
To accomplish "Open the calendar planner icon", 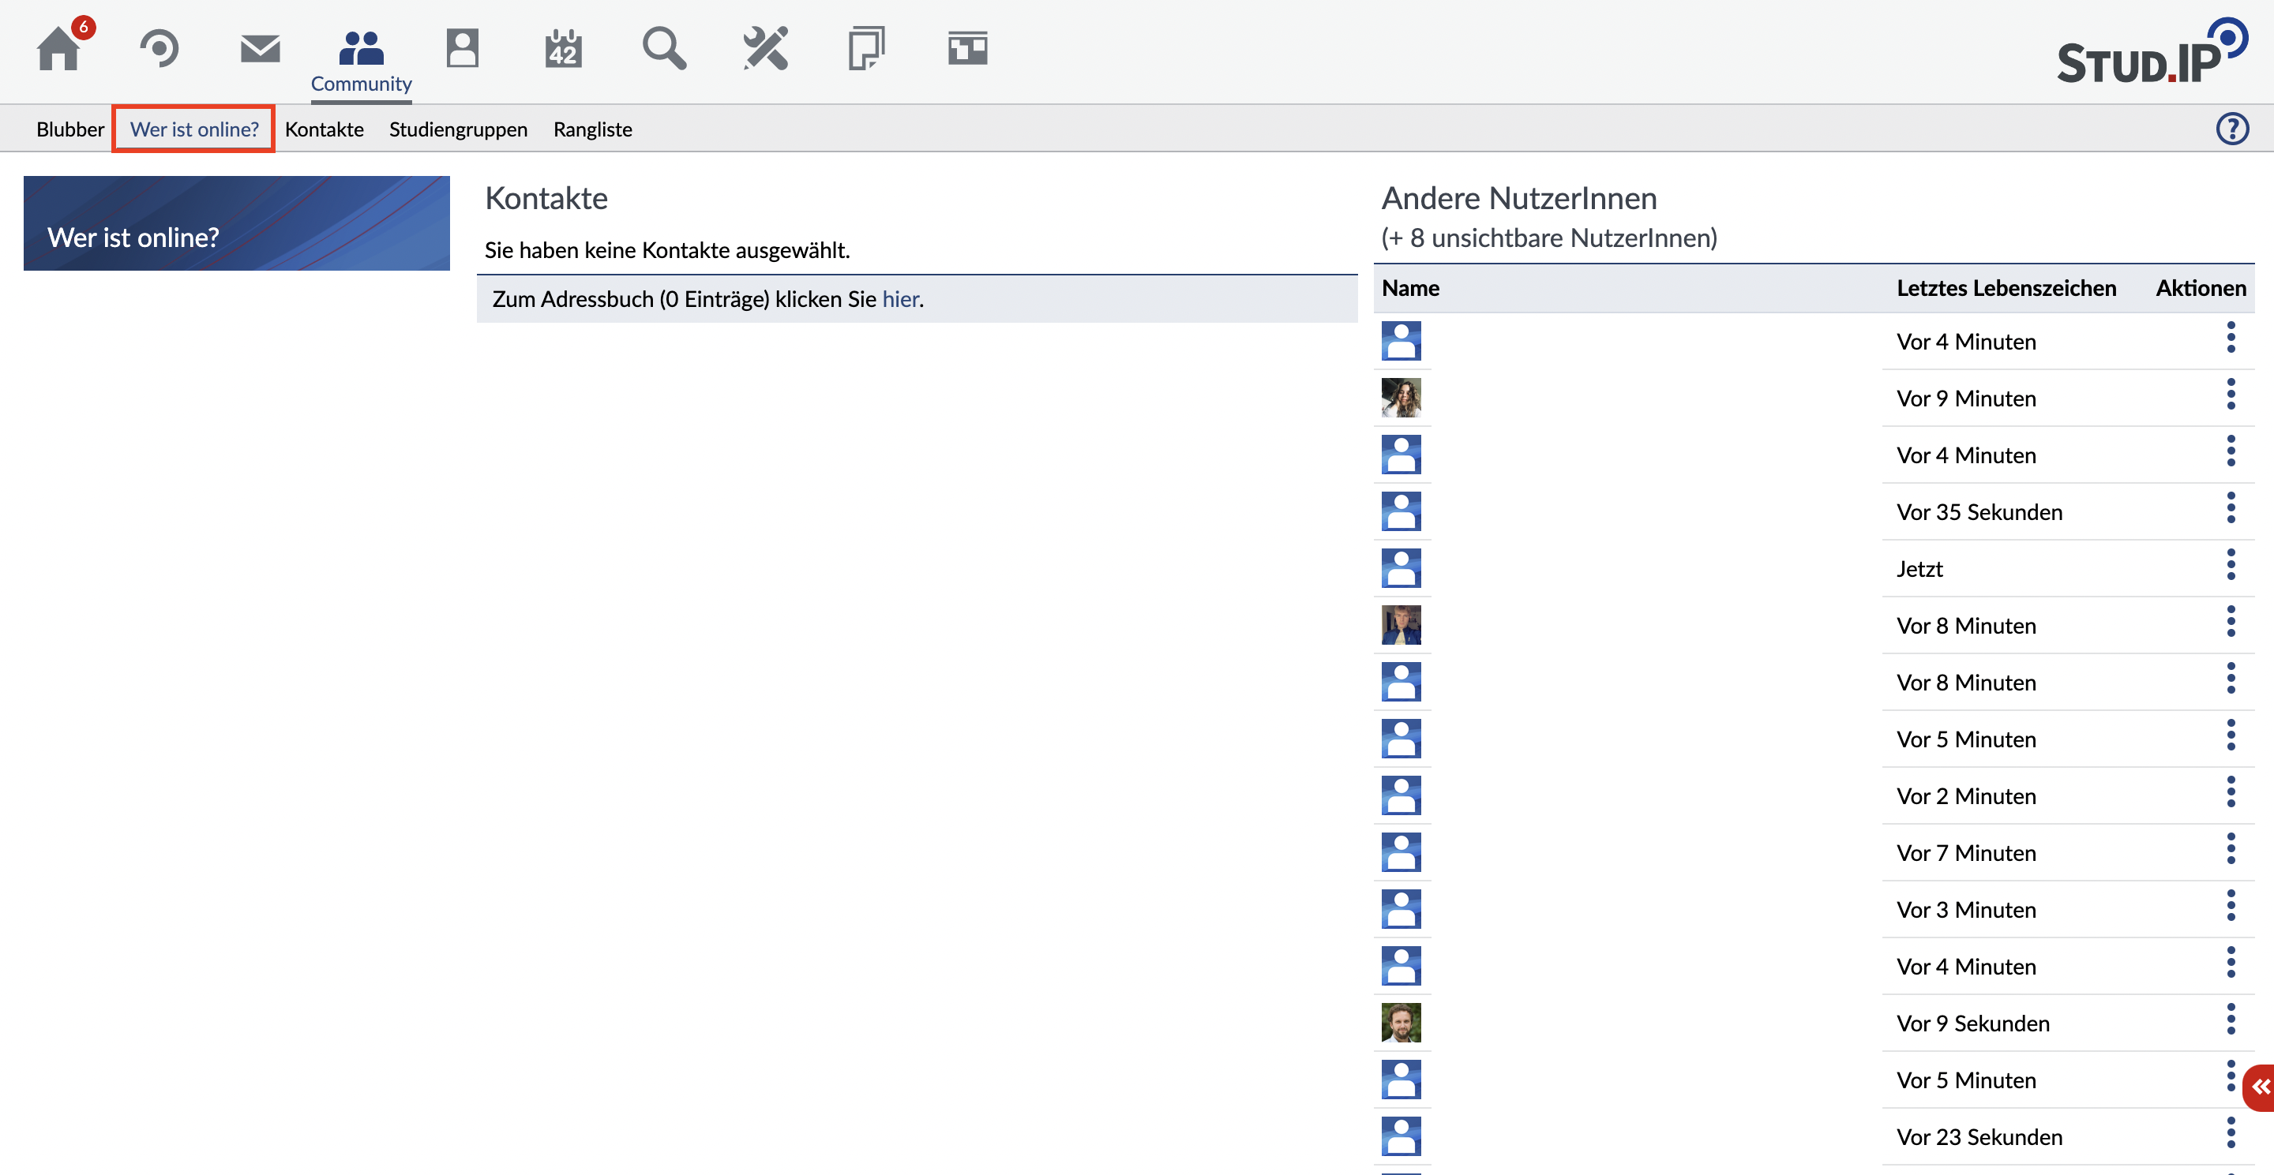I will (x=563, y=47).
